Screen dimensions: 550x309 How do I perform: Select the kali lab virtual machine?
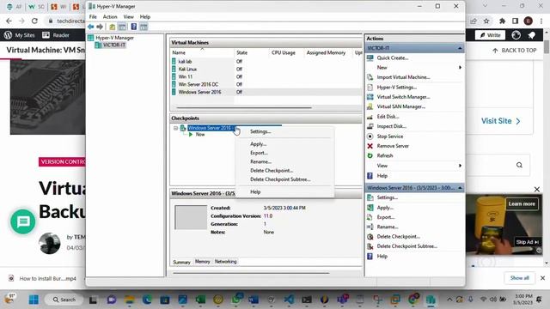tap(185, 61)
